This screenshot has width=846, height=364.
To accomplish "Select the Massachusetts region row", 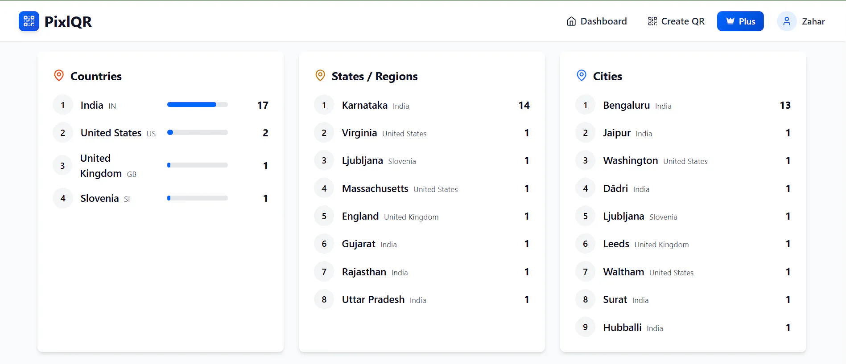I will coord(422,188).
